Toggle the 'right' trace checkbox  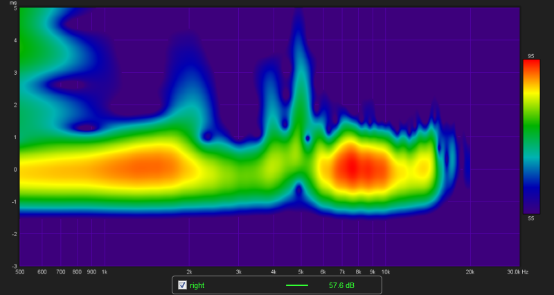(182, 285)
